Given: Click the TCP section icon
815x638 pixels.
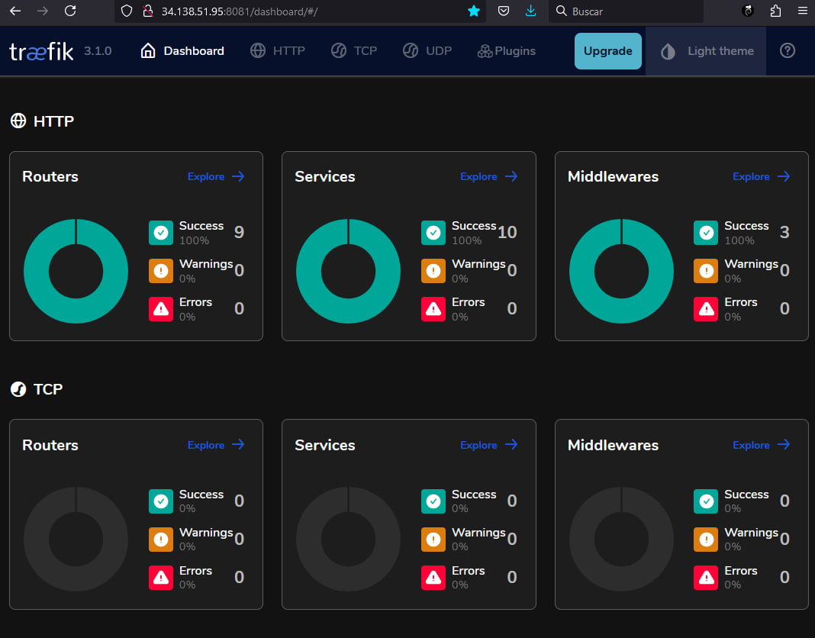Looking at the screenshot, I should pos(18,389).
